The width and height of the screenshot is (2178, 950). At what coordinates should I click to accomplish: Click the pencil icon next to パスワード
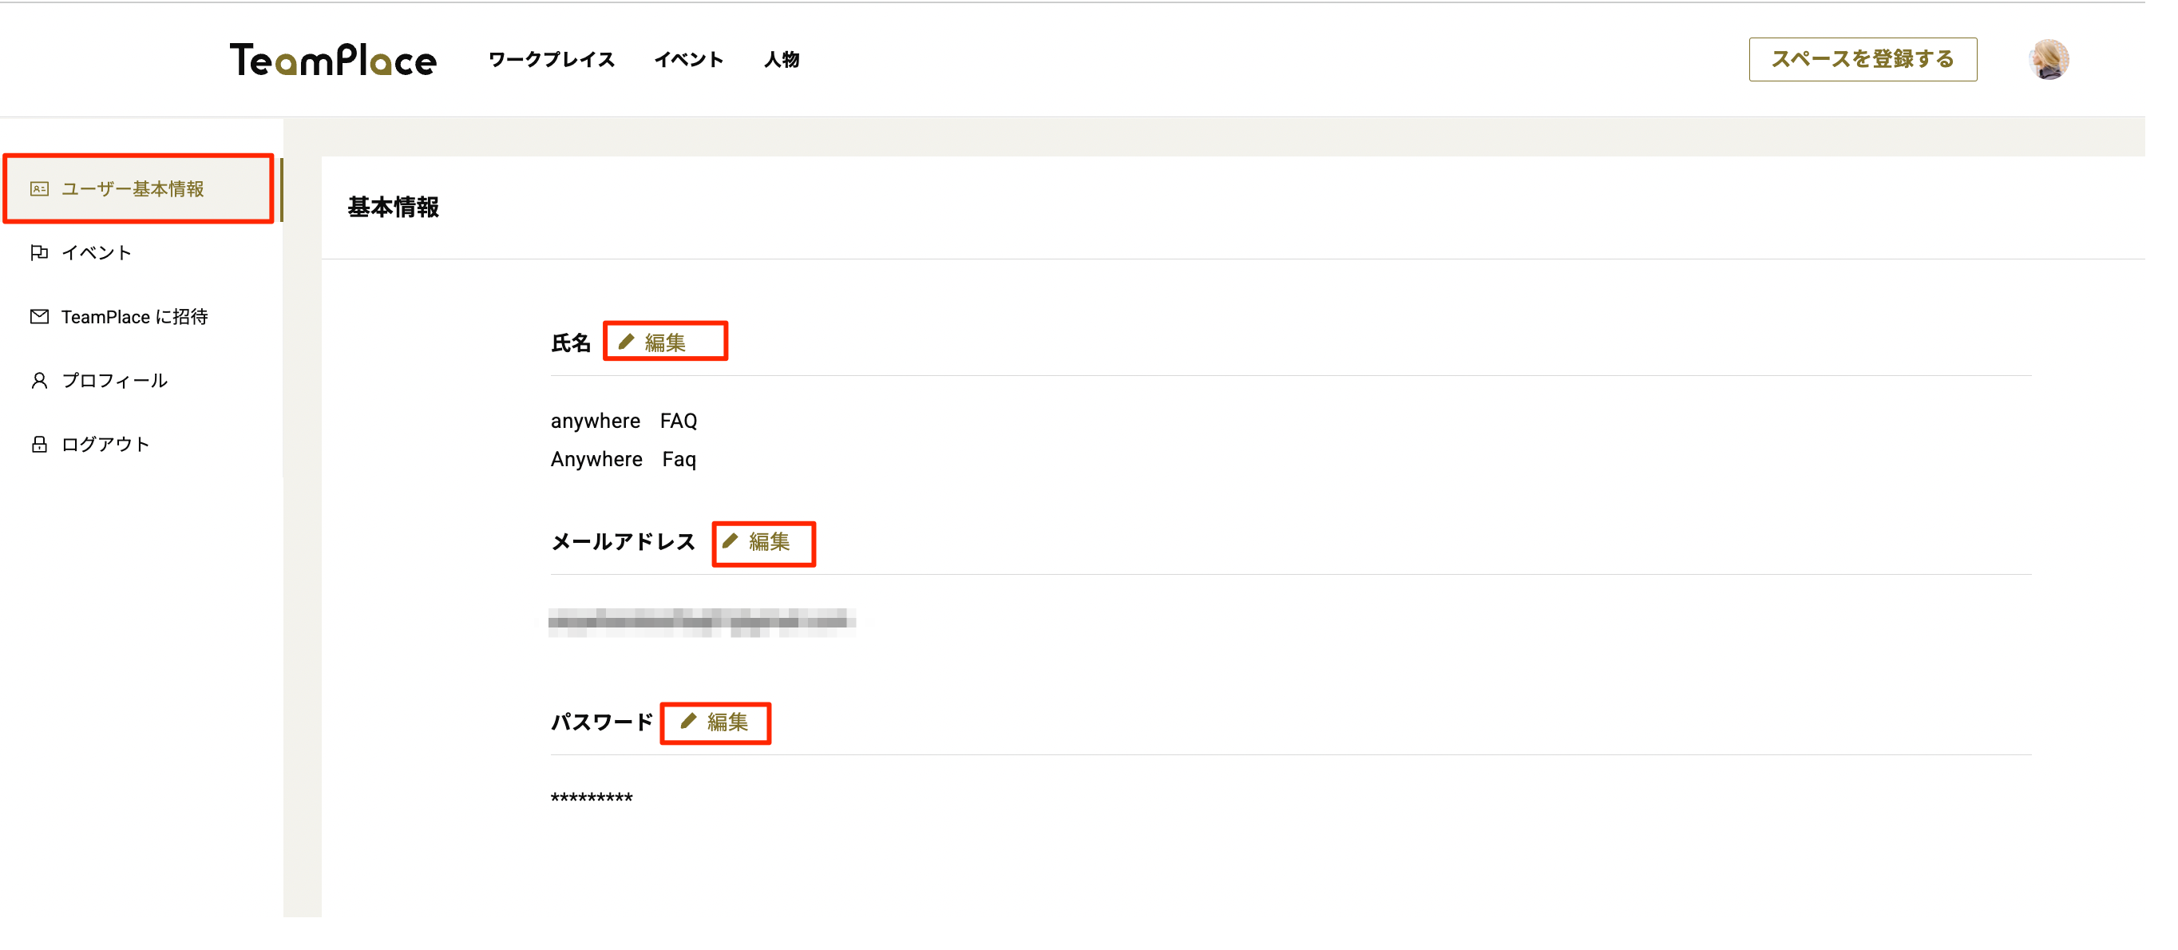click(x=689, y=721)
